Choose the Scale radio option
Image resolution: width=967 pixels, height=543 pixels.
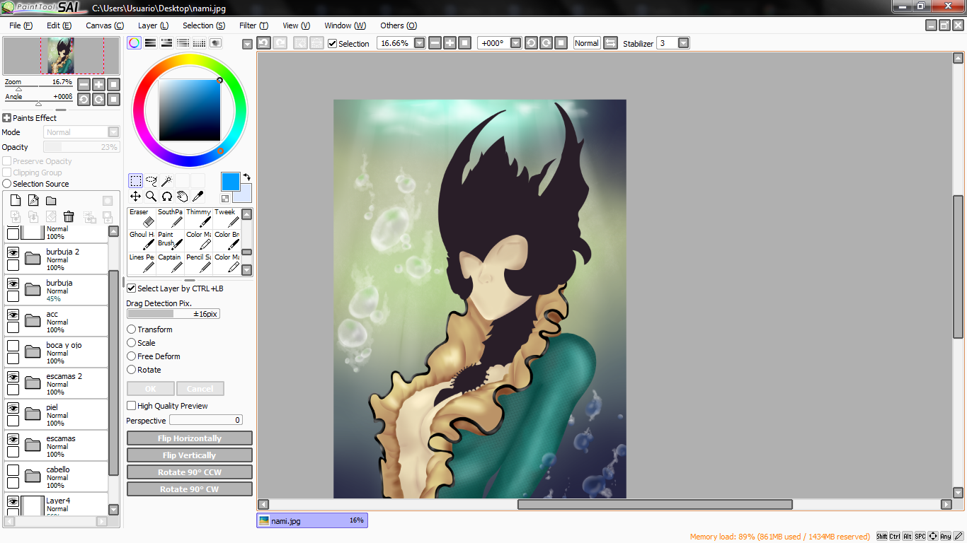[x=131, y=343]
